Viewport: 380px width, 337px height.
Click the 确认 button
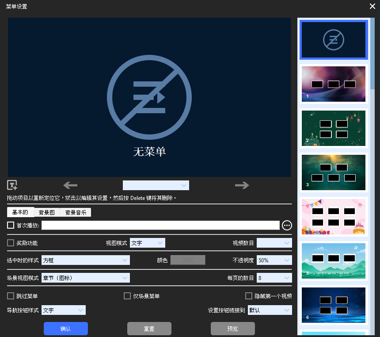(x=66, y=329)
